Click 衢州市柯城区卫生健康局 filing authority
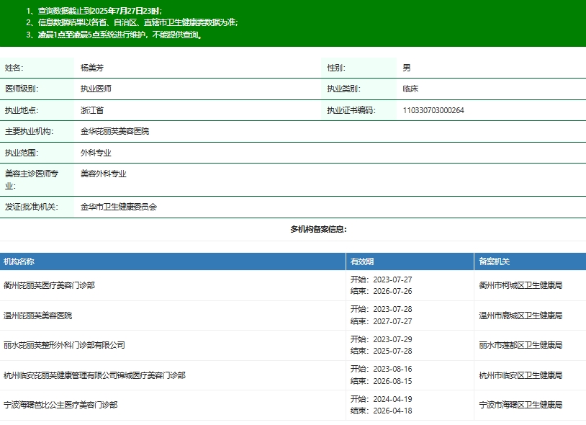Image resolution: width=586 pixels, height=425 pixels. pyautogui.click(x=520, y=285)
